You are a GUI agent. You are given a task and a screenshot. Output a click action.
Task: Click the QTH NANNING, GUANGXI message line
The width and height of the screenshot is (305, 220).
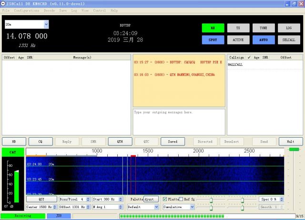pyautogui.click(x=174, y=75)
